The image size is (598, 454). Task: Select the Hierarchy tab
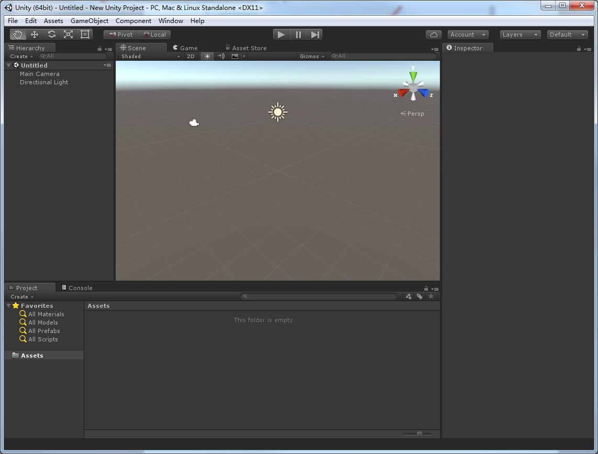pos(30,48)
